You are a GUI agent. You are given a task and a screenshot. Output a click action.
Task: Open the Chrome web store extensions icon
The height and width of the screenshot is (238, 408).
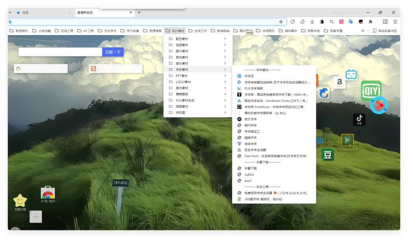[x=48, y=194]
